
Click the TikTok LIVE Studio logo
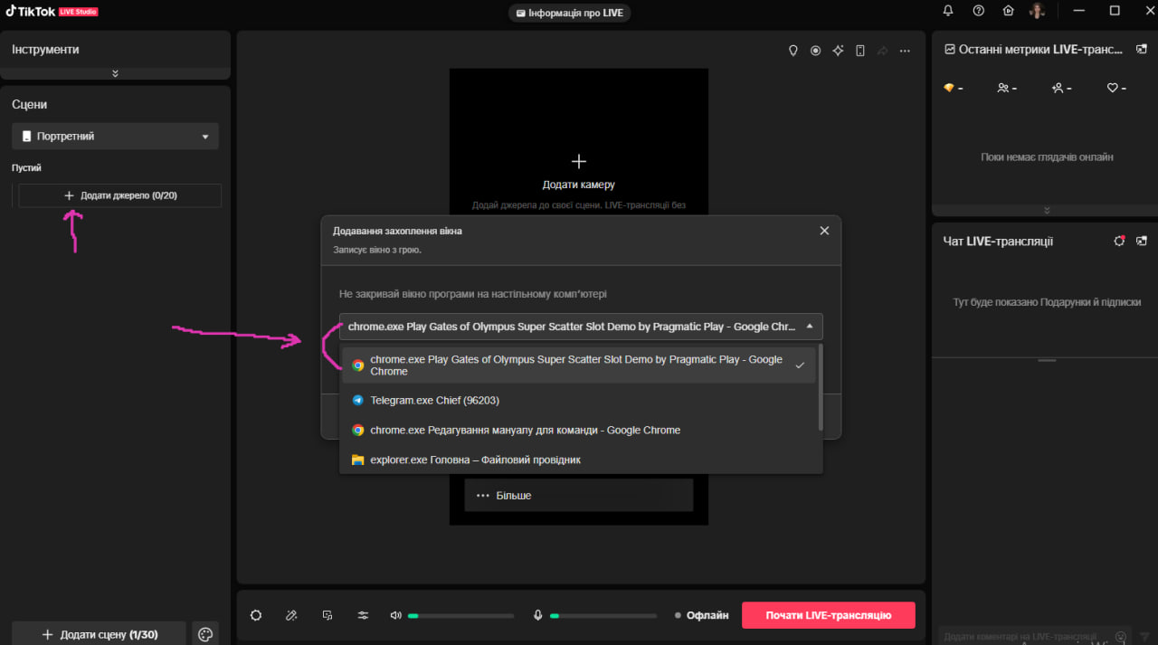(51, 12)
